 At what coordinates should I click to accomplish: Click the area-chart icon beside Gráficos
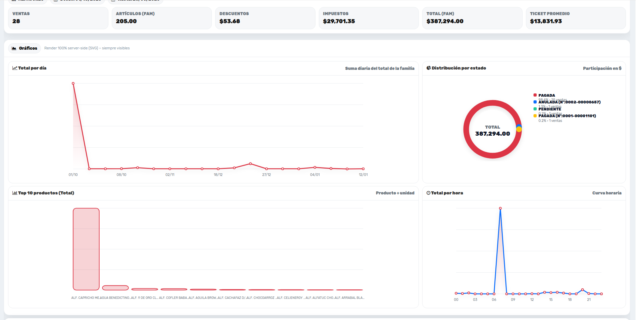tap(14, 48)
